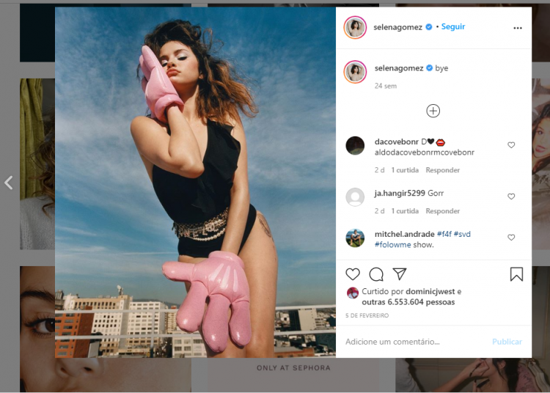Open selenagomez profile picture in the header
The image size is (550, 393).
click(355, 27)
